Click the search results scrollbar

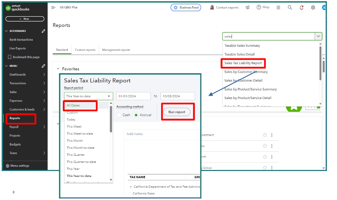[x=320, y=63]
